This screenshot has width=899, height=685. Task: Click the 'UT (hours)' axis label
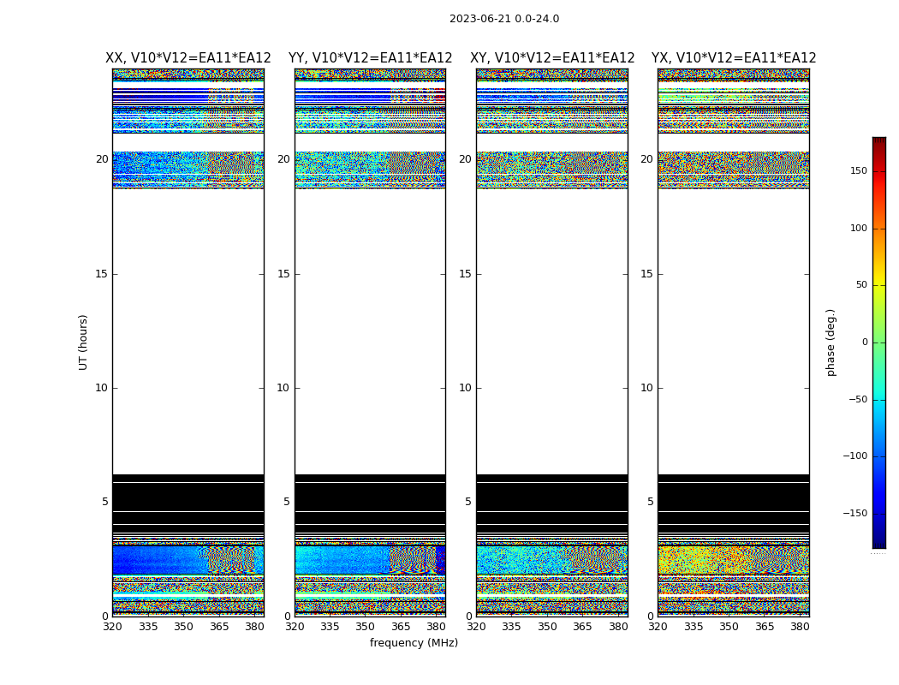point(83,342)
